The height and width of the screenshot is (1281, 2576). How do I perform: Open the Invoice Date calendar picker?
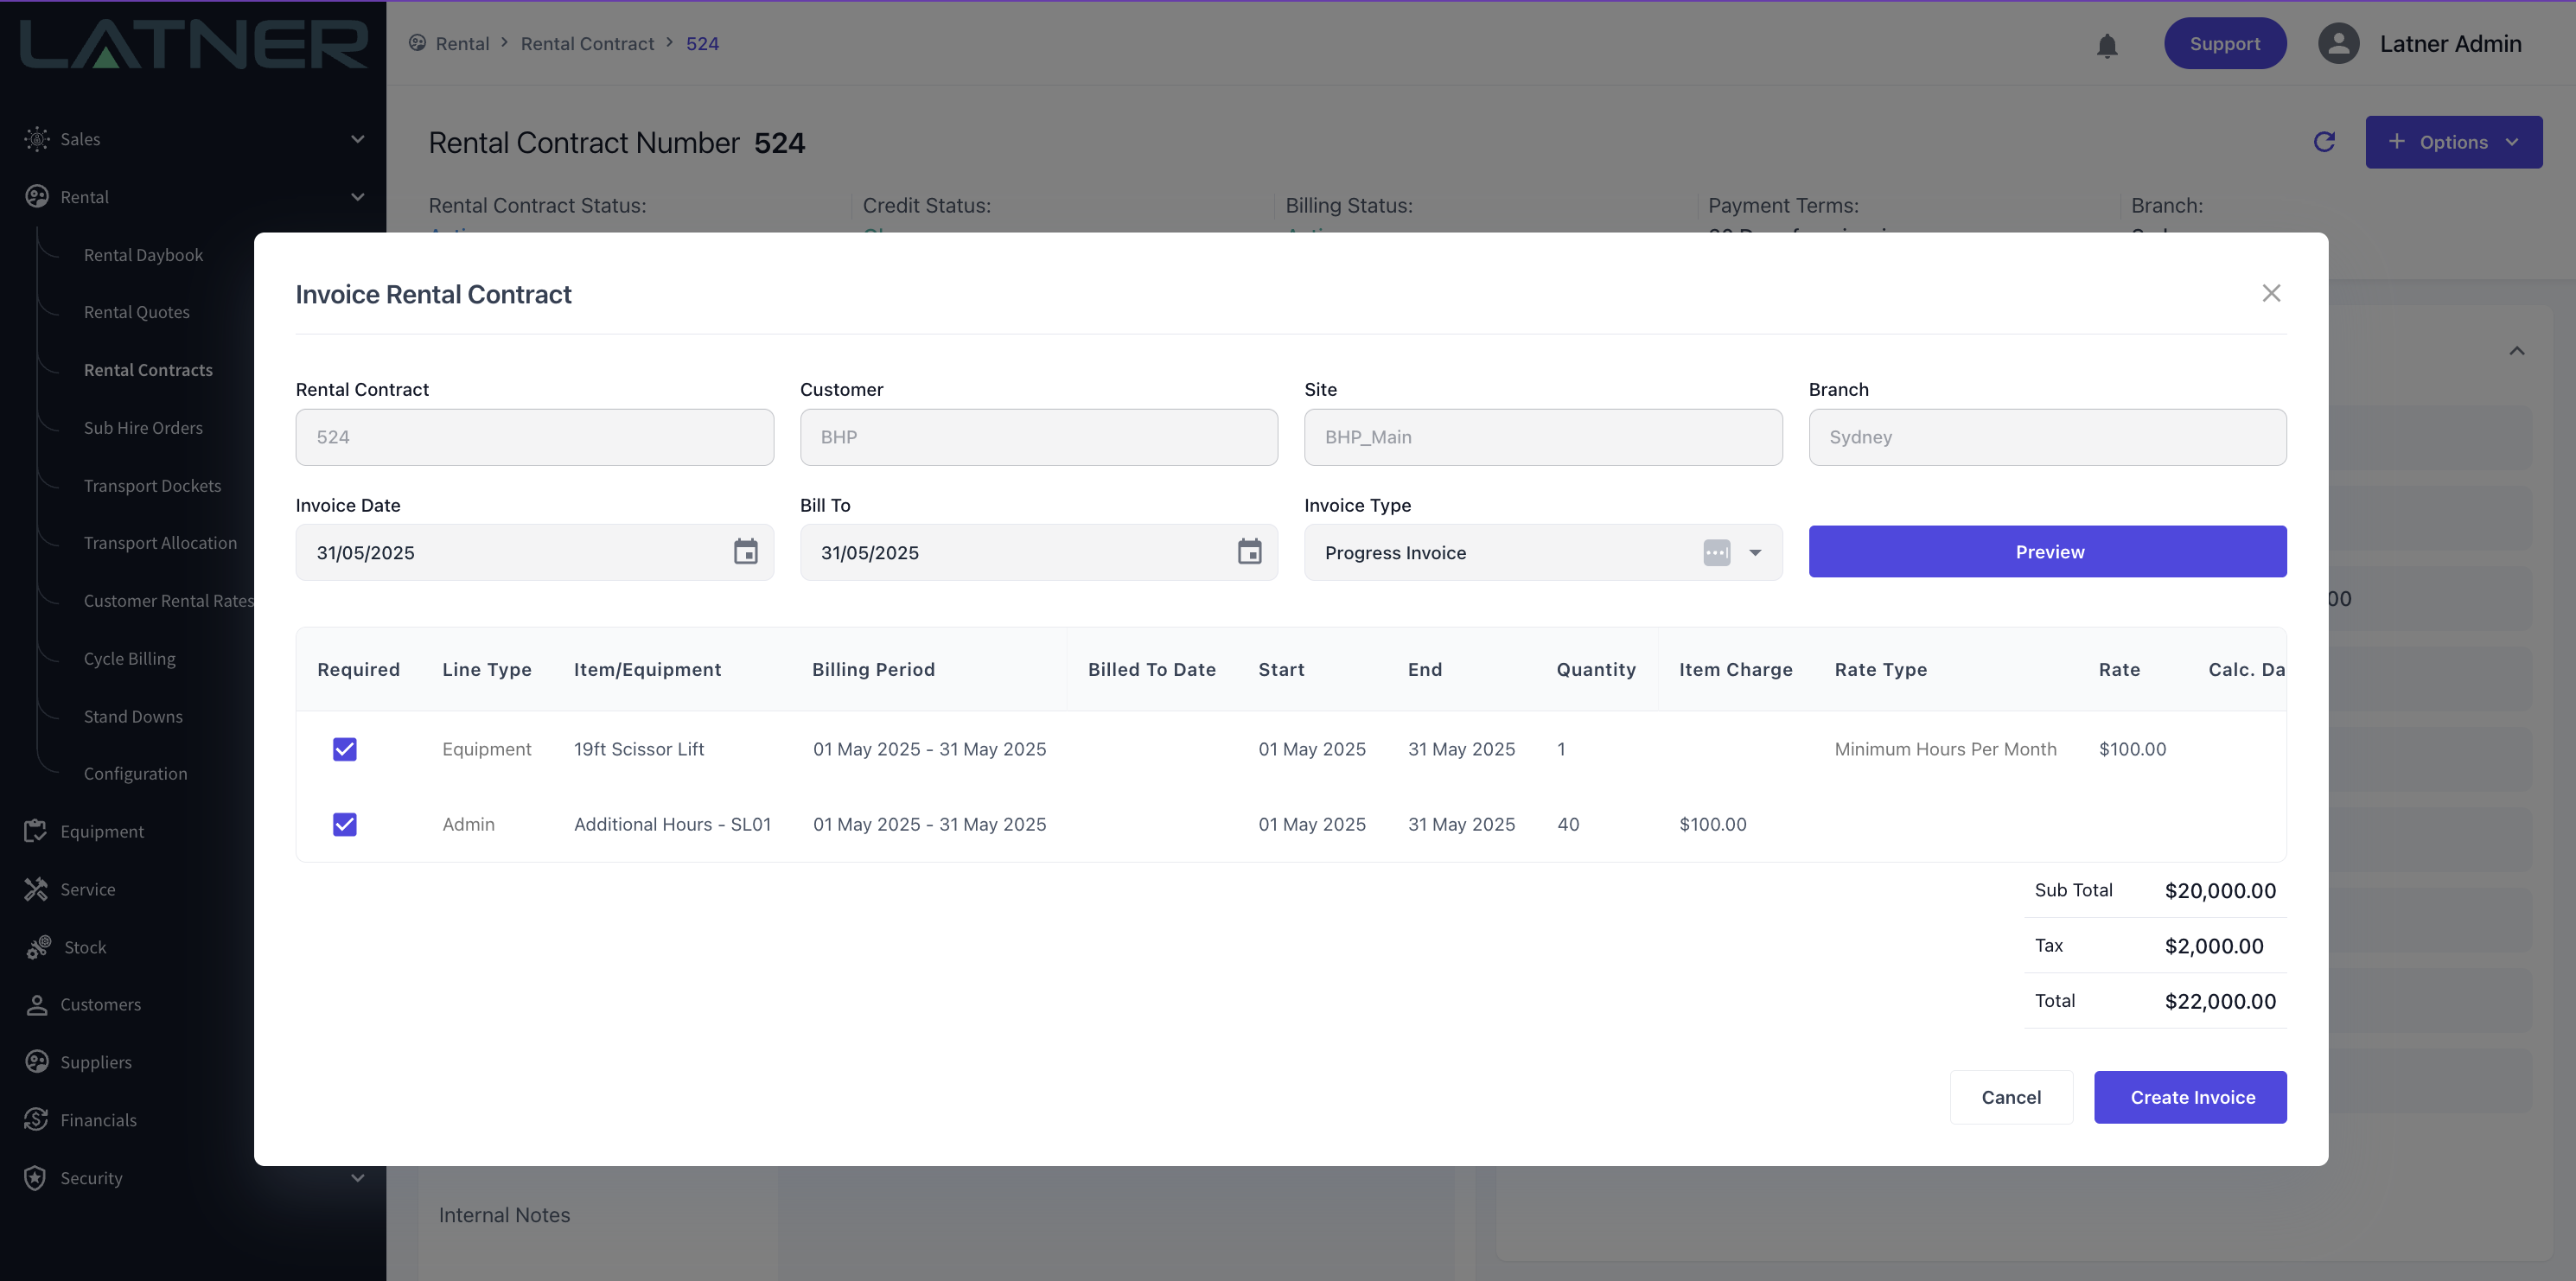click(x=745, y=552)
